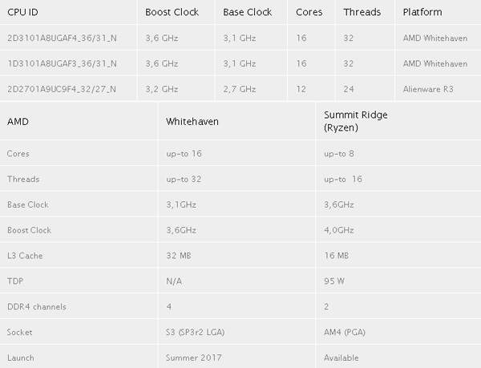Click the 3,2 GHz boost clock cell
The image size is (481, 368).
[162, 89]
